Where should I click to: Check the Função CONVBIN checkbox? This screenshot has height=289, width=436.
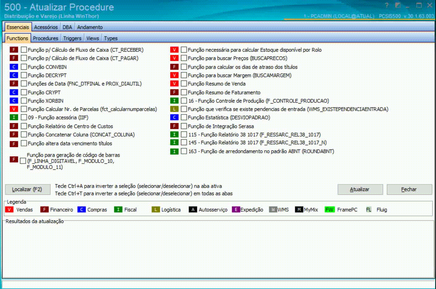pos(24,67)
